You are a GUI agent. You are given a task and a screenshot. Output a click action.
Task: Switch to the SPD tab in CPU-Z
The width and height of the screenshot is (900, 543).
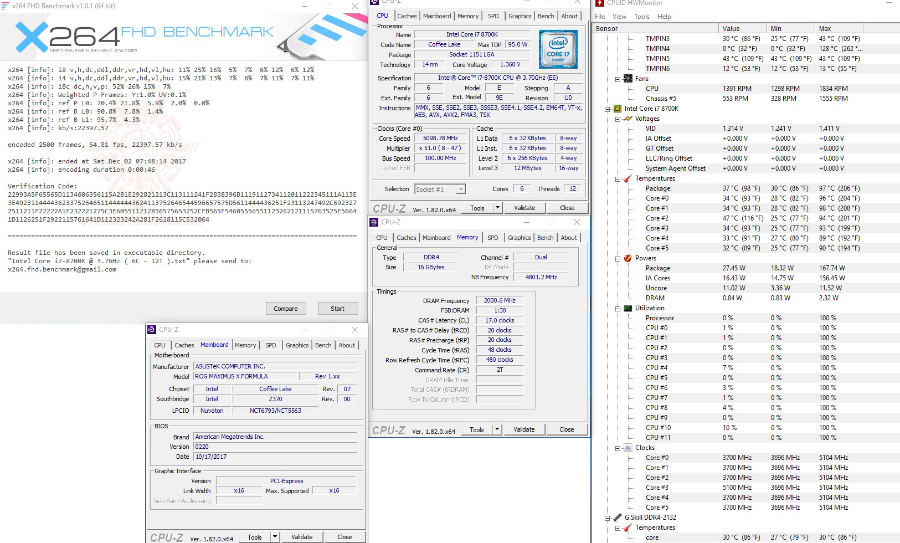tap(493, 16)
